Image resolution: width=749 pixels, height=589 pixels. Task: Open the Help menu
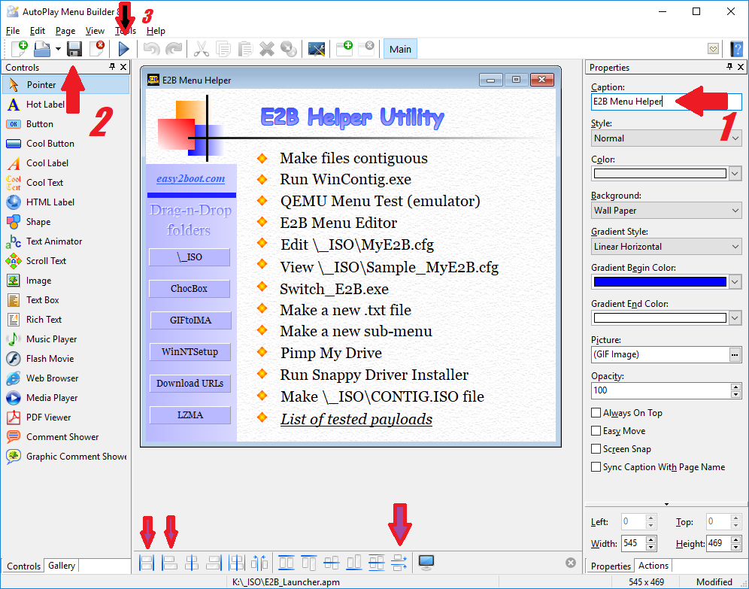coord(156,31)
